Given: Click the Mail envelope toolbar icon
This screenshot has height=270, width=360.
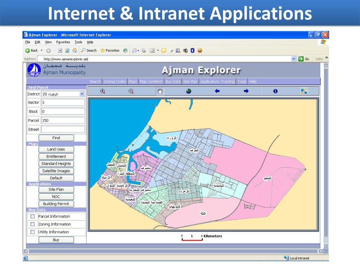Looking at the screenshot, I should tap(134, 51).
